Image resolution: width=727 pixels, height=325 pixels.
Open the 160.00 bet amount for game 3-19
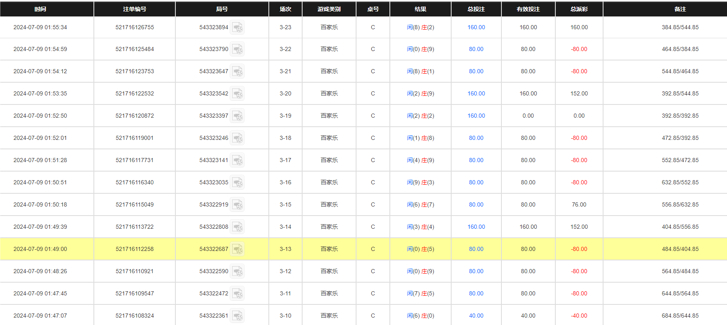(476, 116)
